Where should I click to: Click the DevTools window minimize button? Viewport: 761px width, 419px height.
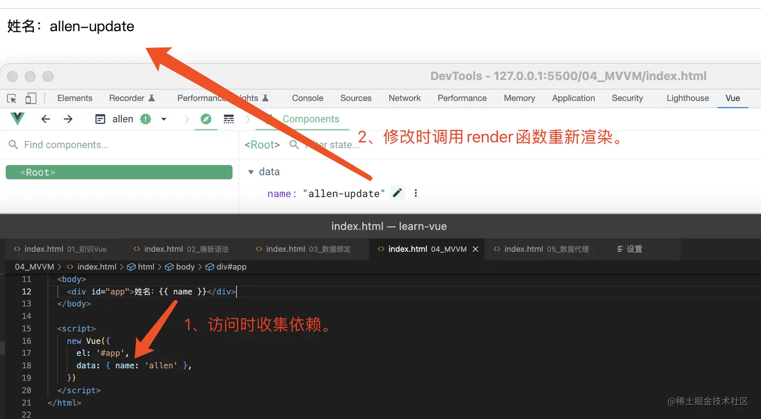click(x=30, y=77)
